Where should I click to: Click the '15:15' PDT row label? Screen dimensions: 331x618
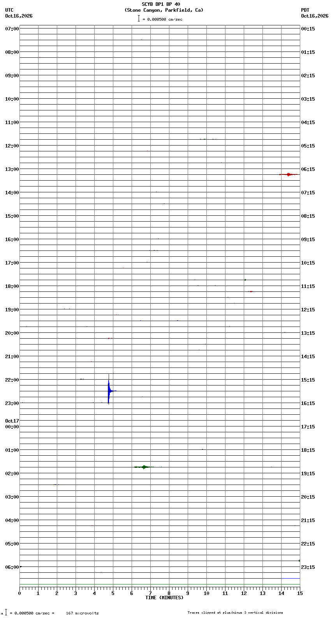[308, 380]
